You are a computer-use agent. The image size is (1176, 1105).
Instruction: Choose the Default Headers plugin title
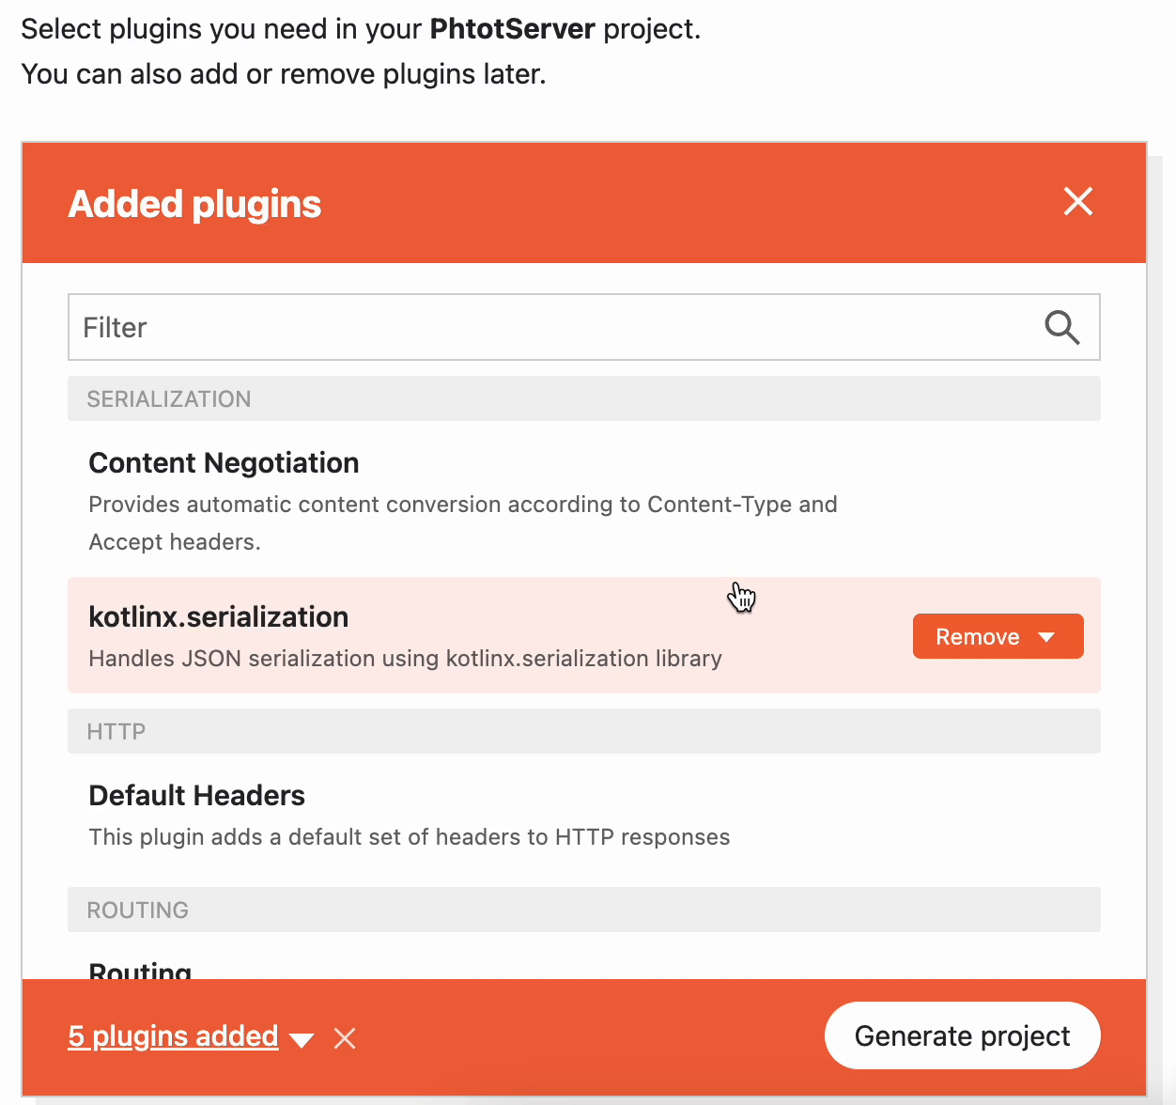pyautogui.click(x=196, y=796)
